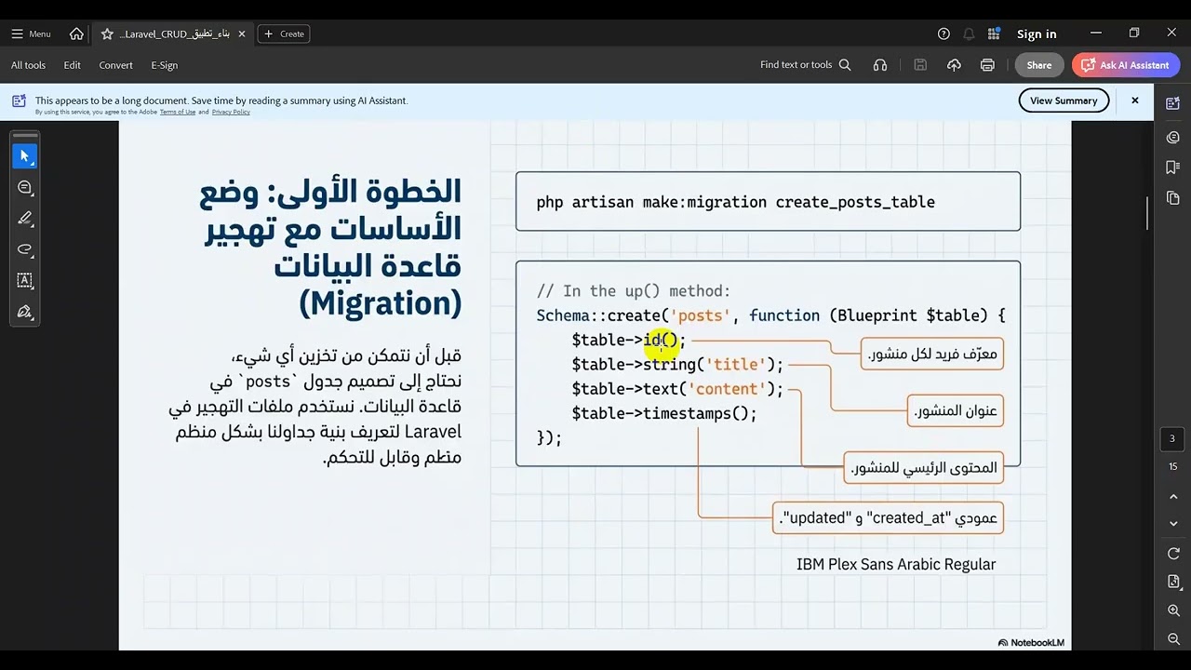This screenshot has width=1191, height=670.
Task: Restore down the Acrobat window
Action: click(x=1134, y=33)
